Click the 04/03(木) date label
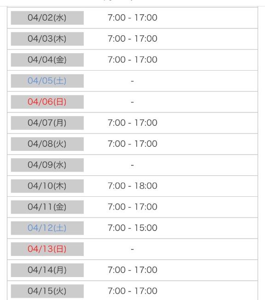Image resolution: width=265 pixels, height=300 pixels. tap(47, 39)
